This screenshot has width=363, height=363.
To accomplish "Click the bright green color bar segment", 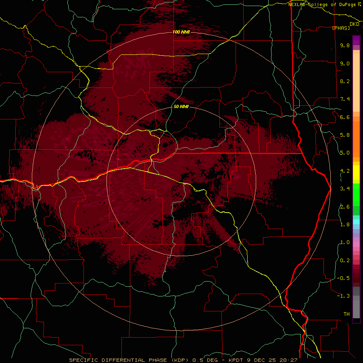I will (356, 194).
